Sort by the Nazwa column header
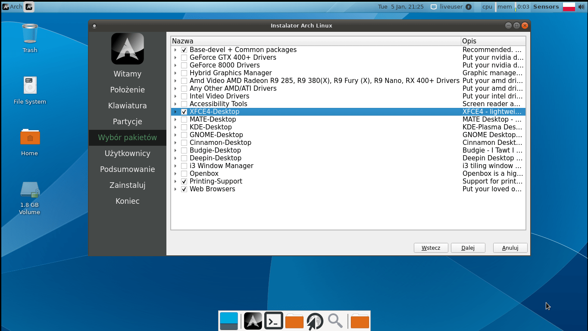This screenshot has width=588, height=331. tap(316, 41)
